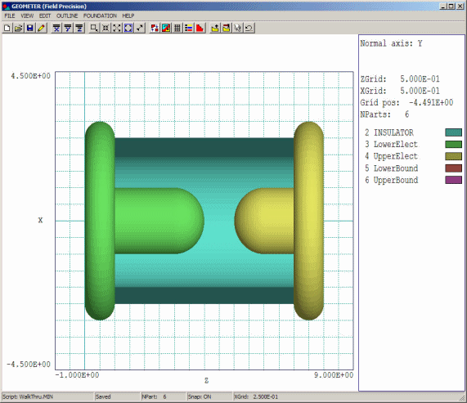This screenshot has width=467, height=403.
Task: Click the green rounded lower electrode rod
Action: [x=159, y=221]
